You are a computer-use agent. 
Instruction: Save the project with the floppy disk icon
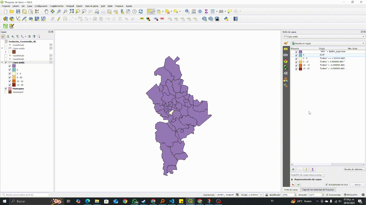click(x=18, y=11)
